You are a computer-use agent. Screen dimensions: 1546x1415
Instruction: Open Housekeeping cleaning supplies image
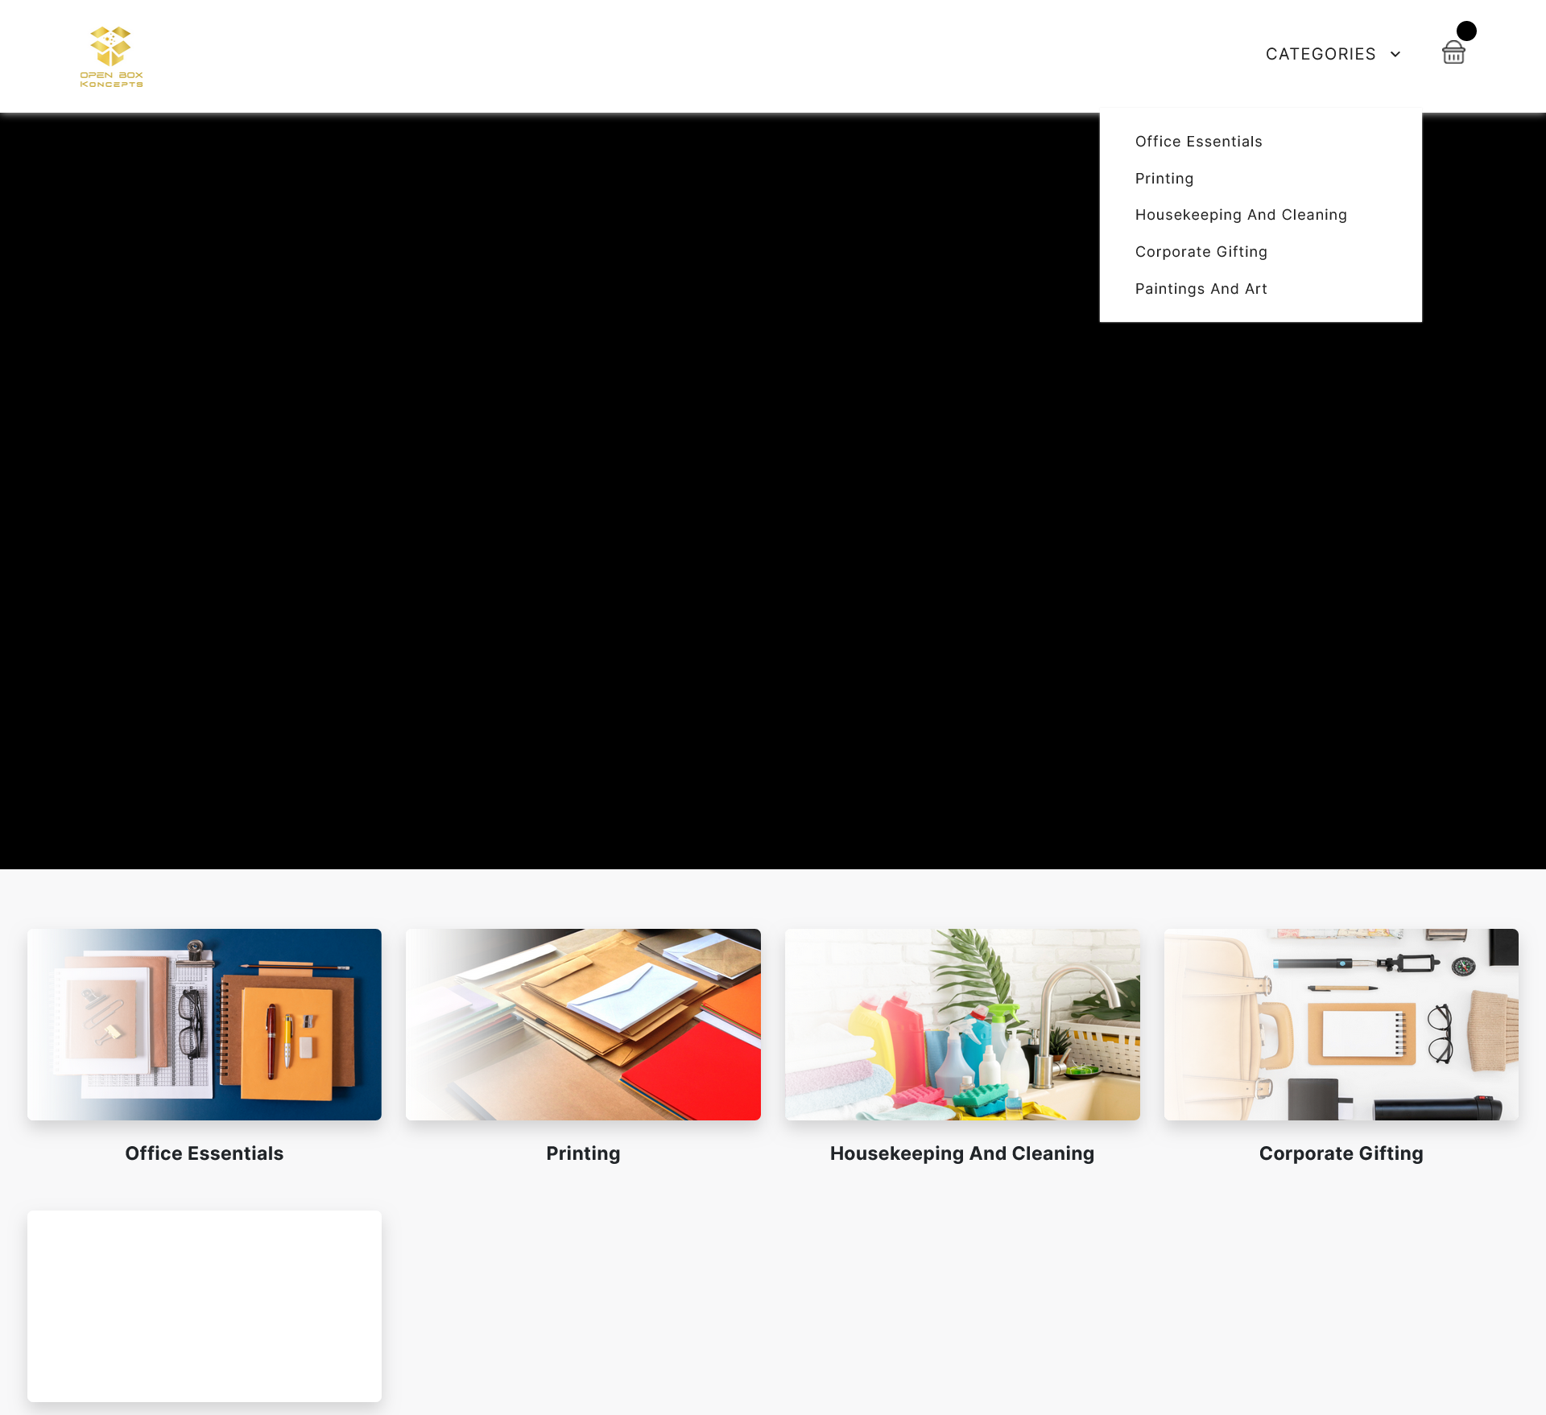point(962,1024)
